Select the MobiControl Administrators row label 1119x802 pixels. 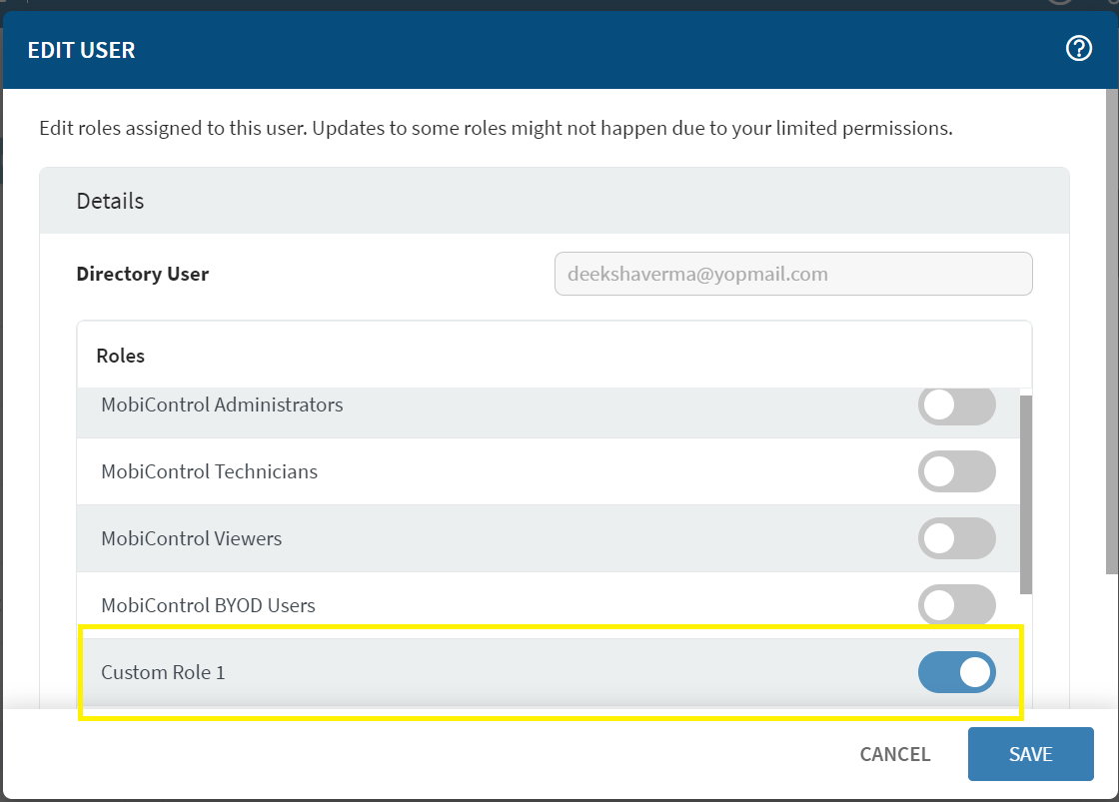222,405
